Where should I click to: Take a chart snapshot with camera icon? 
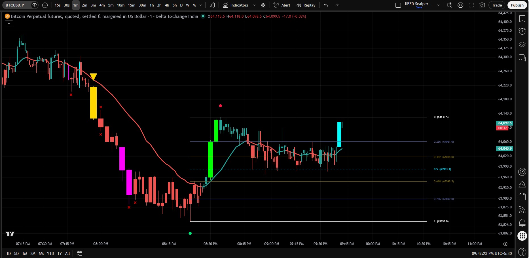(482, 5)
